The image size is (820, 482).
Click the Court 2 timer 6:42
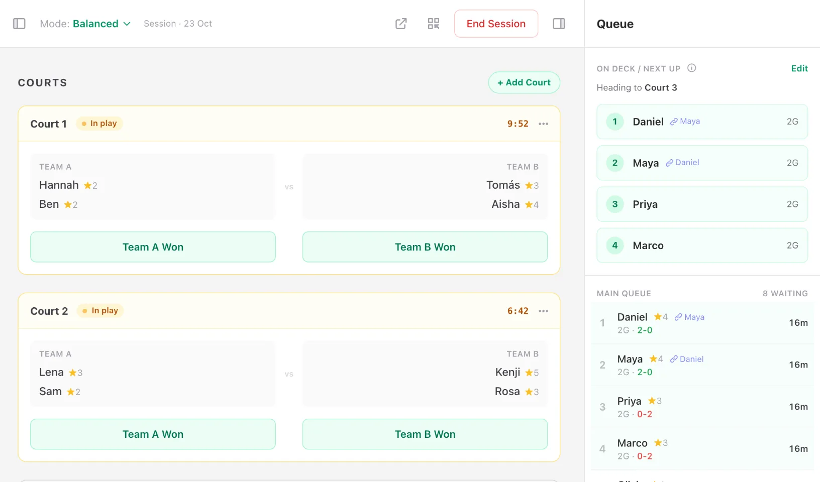click(x=518, y=311)
